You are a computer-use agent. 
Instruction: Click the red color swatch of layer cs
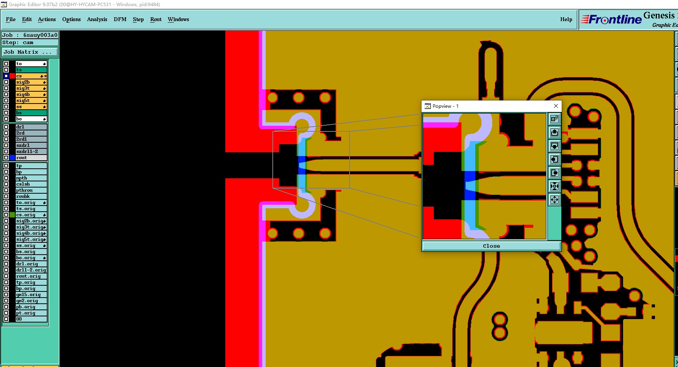(12, 76)
